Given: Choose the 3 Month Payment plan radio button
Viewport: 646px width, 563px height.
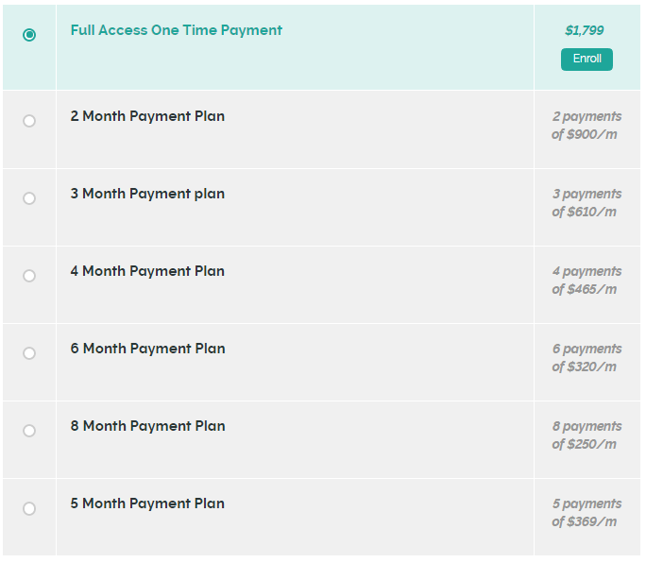Looking at the screenshot, I should tap(29, 198).
